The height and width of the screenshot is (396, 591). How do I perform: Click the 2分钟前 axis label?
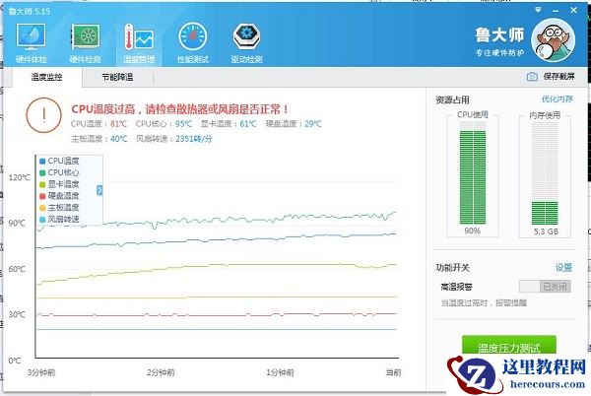tap(161, 372)
